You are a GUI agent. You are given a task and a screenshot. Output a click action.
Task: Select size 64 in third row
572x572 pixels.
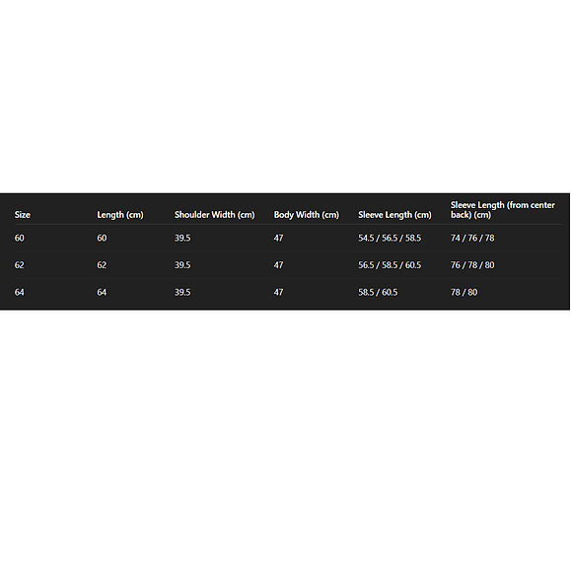[20, 293]
